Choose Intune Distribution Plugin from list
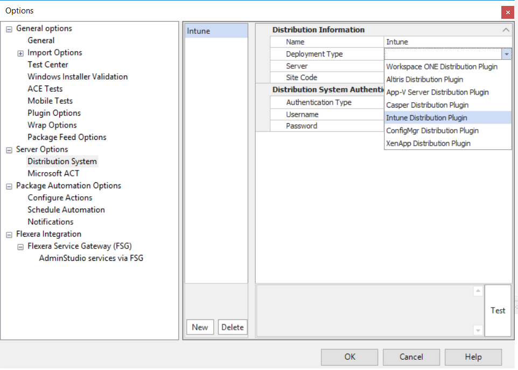 (426, 118)
